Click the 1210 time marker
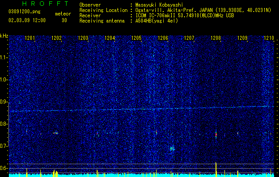Image resolution: width=279 pixels, height=177 pixels. [x=269, y=38]
